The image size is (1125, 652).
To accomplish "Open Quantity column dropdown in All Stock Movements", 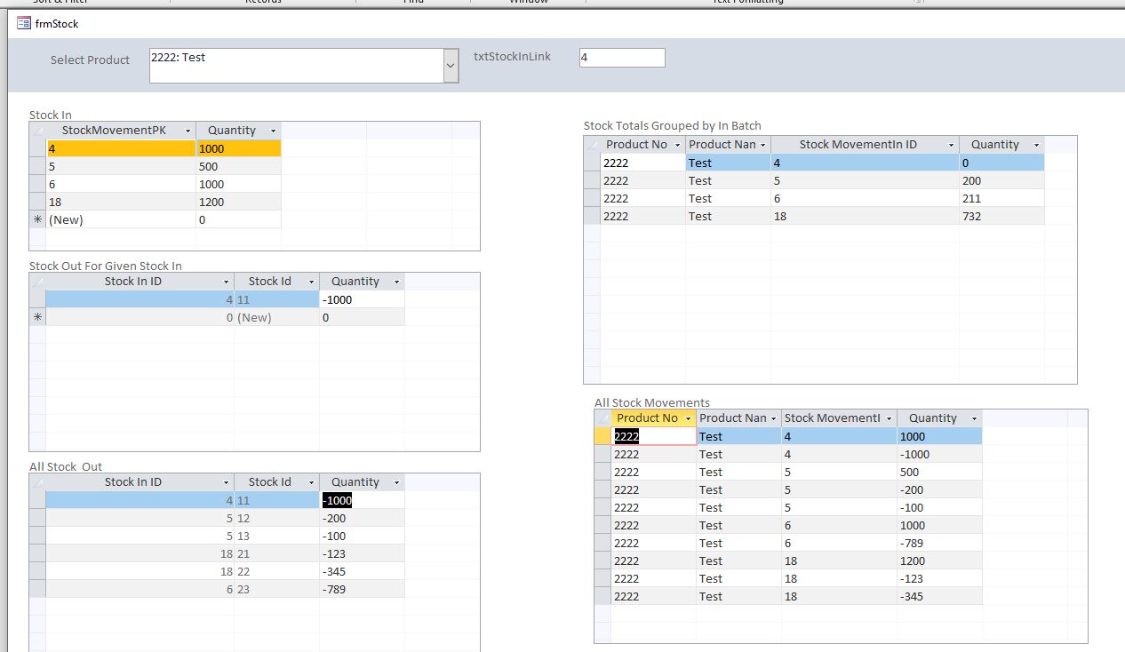I will point(974,418).
